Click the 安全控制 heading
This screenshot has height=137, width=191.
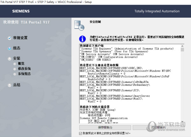[x=95, y=22]
